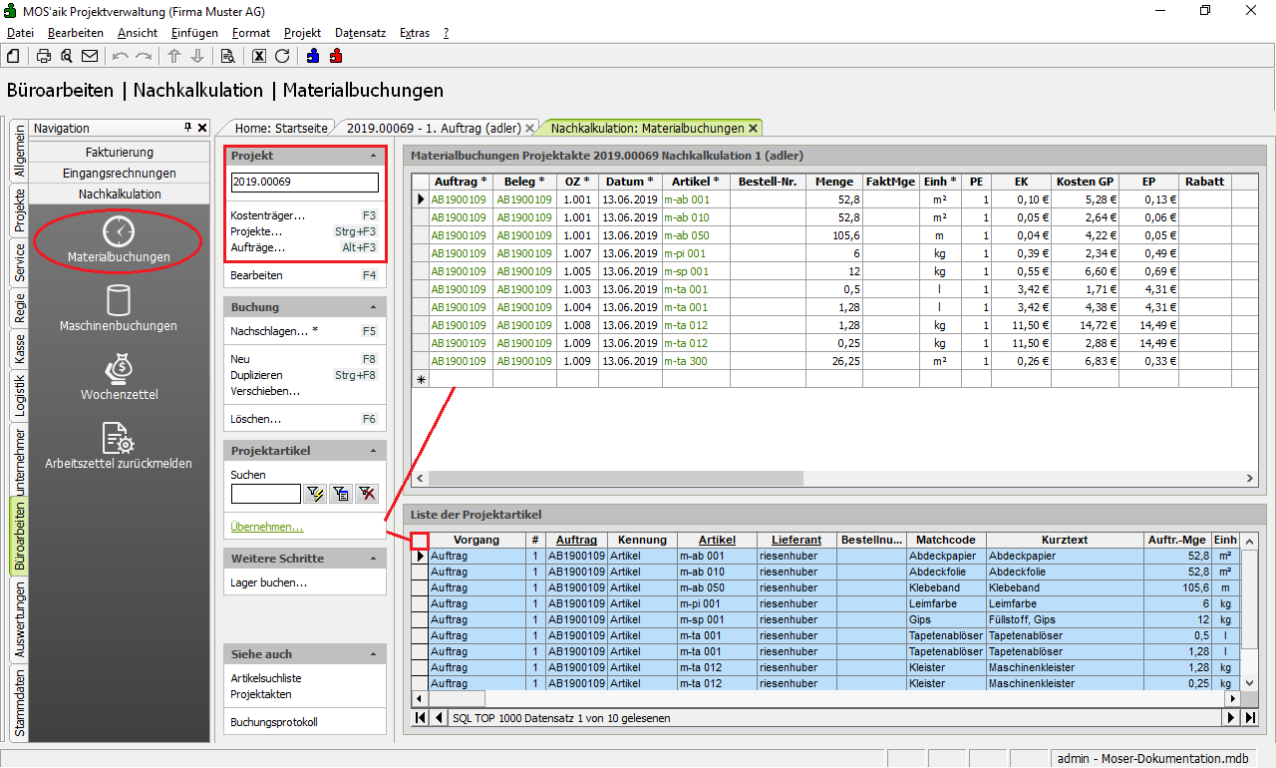Collapse the Buchung section
Image resolution: width=1276 pixels, height=768 pixels.
pos(373,308)
